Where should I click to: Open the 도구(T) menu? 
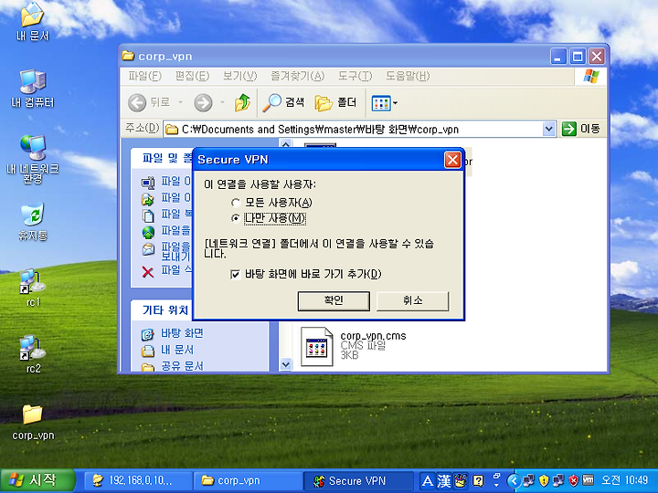pyautogui.click(x=355, y=76)
